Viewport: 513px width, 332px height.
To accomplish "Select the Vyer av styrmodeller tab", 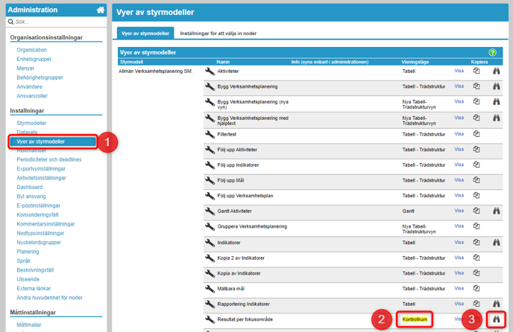I will pos(145,33).
